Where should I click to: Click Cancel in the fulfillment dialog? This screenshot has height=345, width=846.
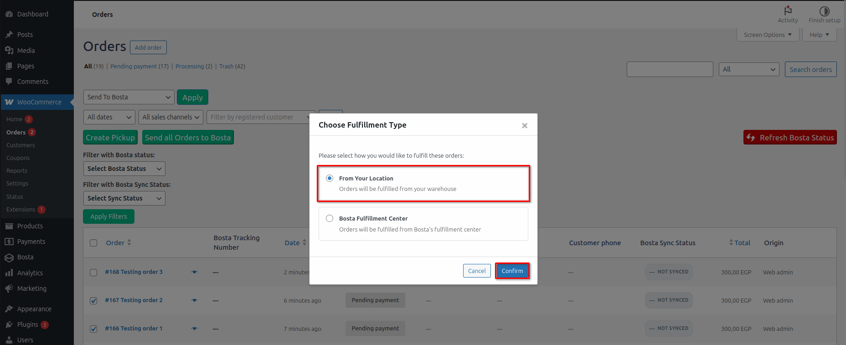point(477,271)
